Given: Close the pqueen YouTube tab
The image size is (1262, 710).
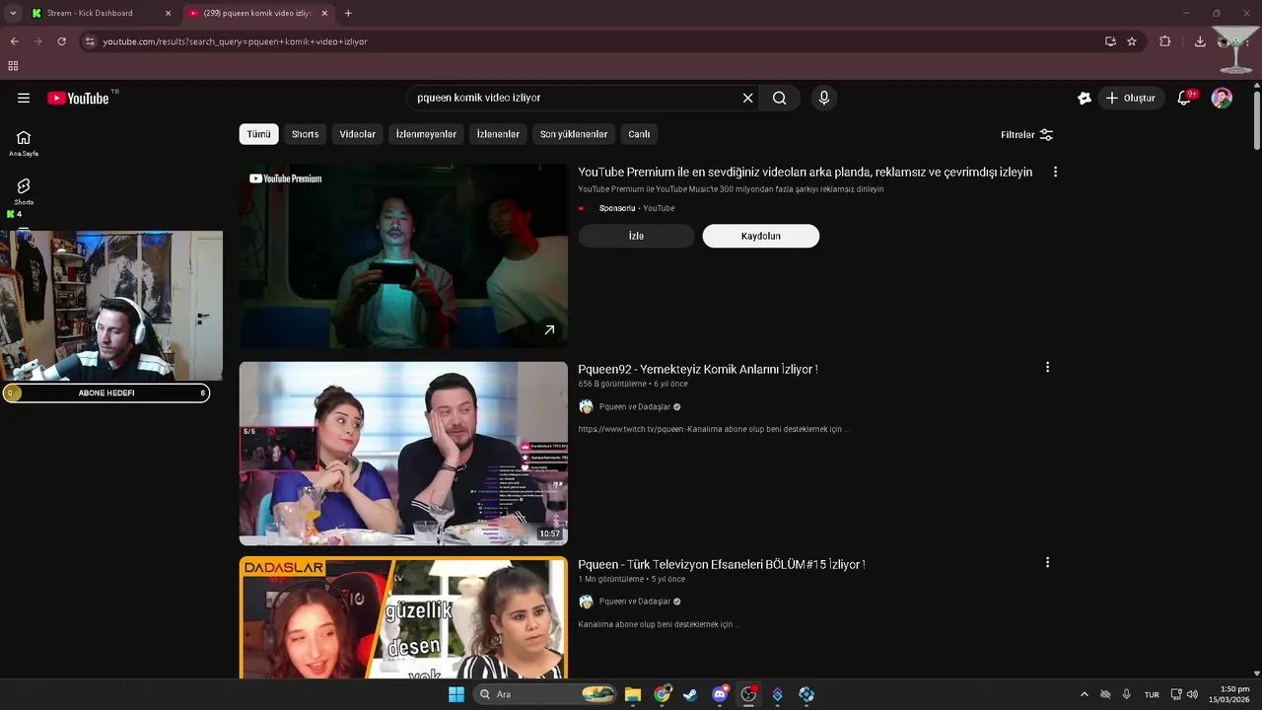Looking at the screenshot, I should [x=324, y=13].
